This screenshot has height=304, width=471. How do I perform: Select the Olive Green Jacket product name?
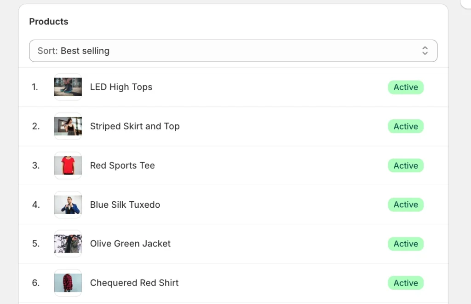click(x=130, y=244)
